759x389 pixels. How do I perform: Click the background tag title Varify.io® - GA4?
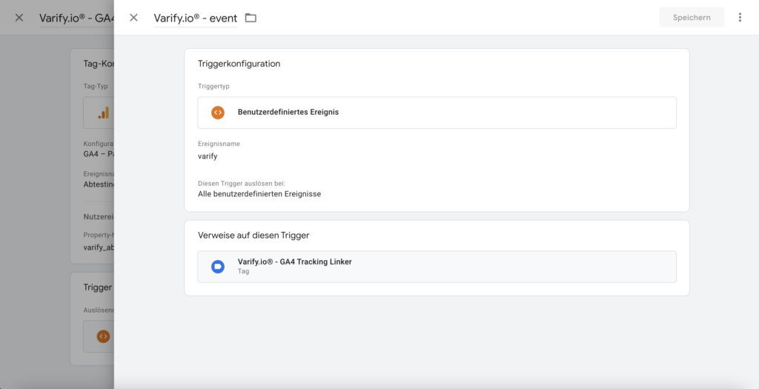click(76, 18)
